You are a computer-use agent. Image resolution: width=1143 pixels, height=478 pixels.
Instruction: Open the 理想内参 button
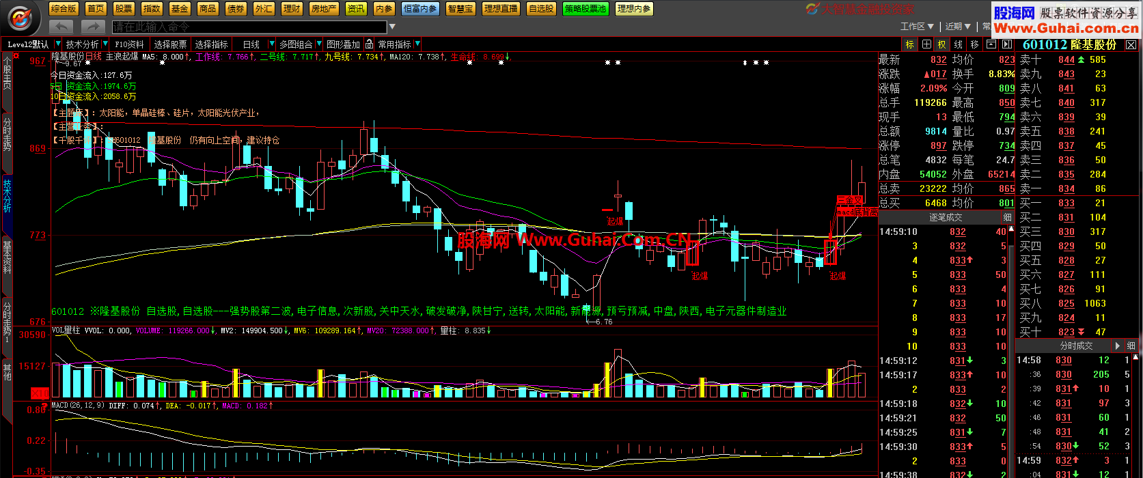click(633, 9)
